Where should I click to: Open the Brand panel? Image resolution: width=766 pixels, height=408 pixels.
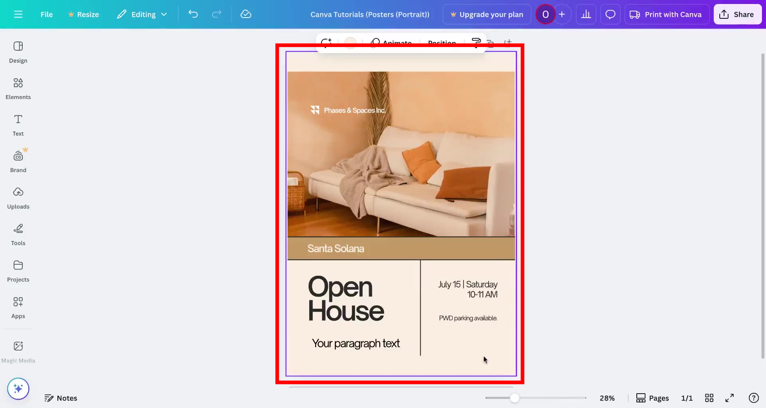[x=18, y=160]
